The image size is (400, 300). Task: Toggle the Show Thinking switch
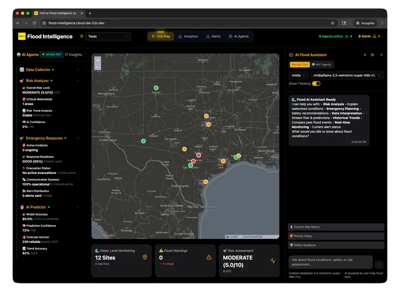click(x=316, y=83)
